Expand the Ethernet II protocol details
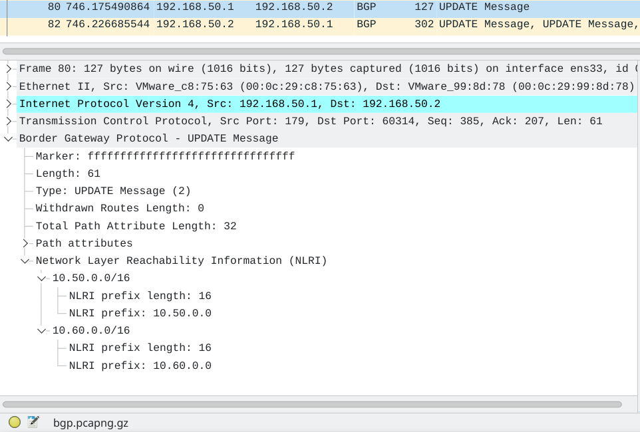Screen dimensions: 640x432 (9, 86)
